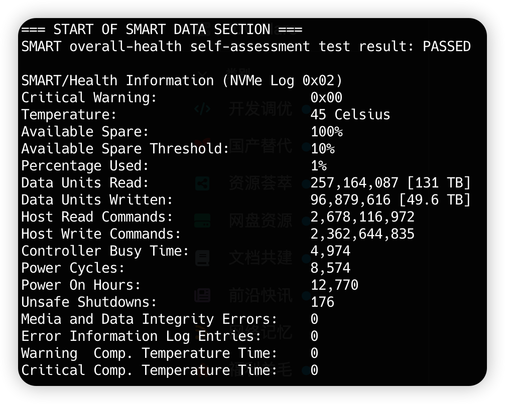Open the 开发调优 category
Image resolution: width=505 pixels, height=404 pixels.
coord(261,109)
